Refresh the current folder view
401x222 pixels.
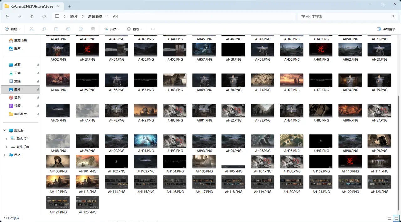coord(44,16)
